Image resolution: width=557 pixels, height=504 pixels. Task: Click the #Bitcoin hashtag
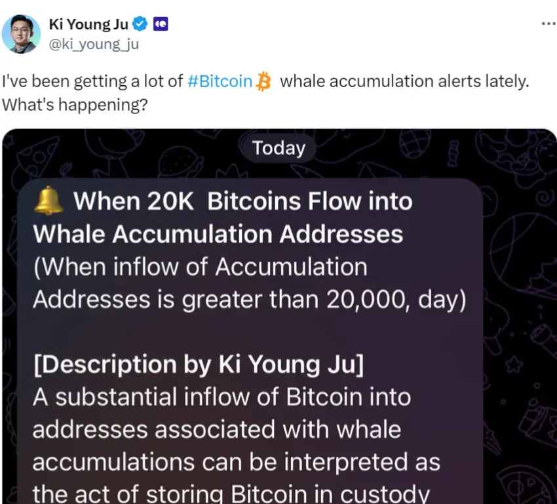tap(220, 81)
